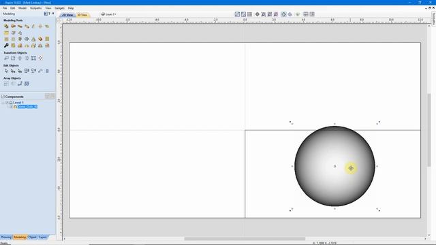Select the highlighted Dome component in tree
Image resolution: width=436 pixels, height=245 pixels.
tap(27, 107)
